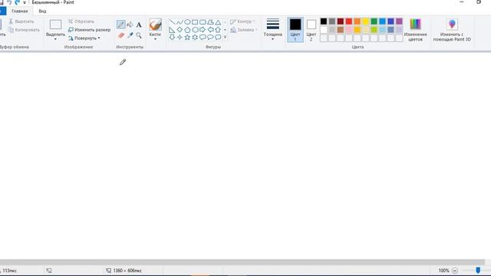Viewport: 491px width, 276px height.
Task: Pick the yellow color swatch
Action: pyautogui.click(x=365, y=21)
